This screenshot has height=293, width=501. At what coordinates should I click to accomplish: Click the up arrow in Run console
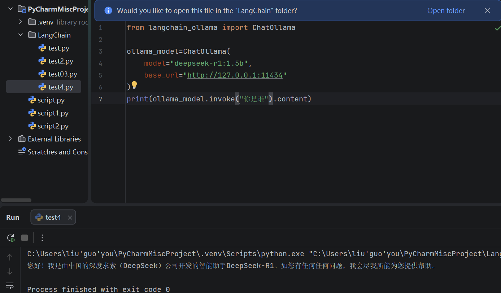10,257
